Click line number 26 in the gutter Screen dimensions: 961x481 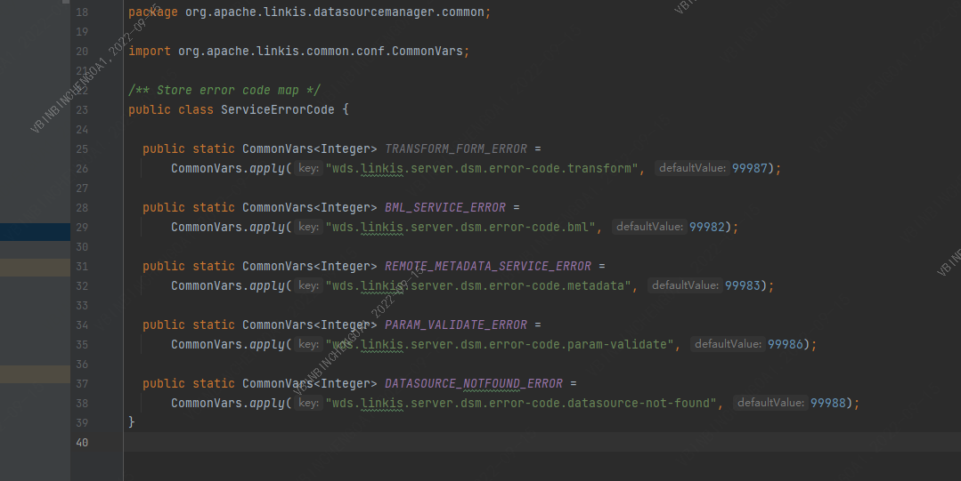(x=82, y=169)
